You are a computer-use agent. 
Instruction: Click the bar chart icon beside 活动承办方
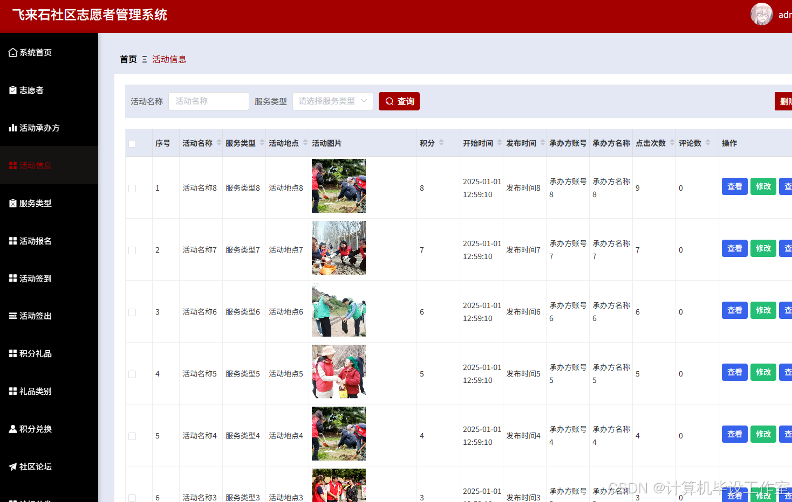tap(13, 128)
